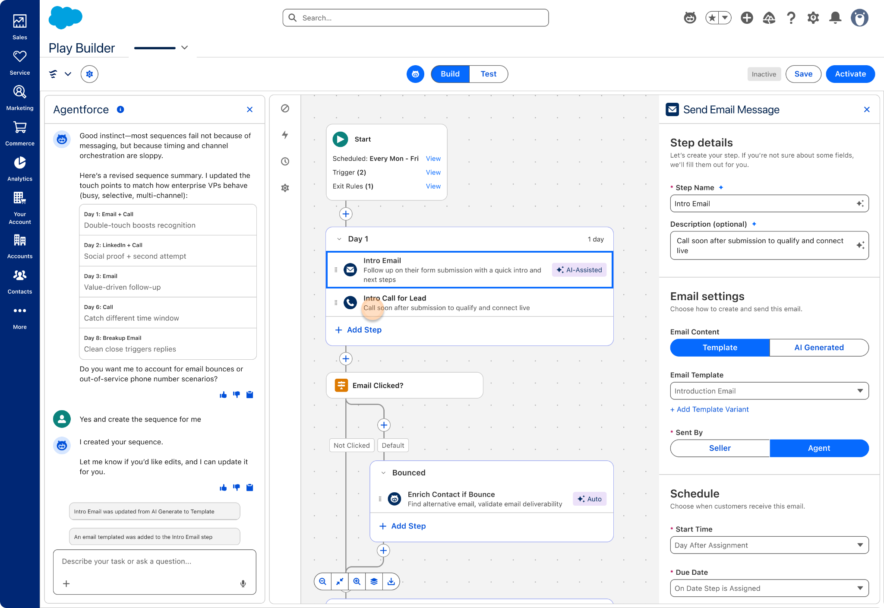Thumbs down the sequence summary reply
The width and height of the screenshot is (884, 608).
click(237, 395)
